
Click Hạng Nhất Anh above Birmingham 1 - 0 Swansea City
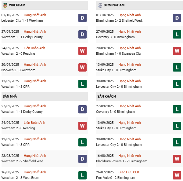click(x=130, y=48)
